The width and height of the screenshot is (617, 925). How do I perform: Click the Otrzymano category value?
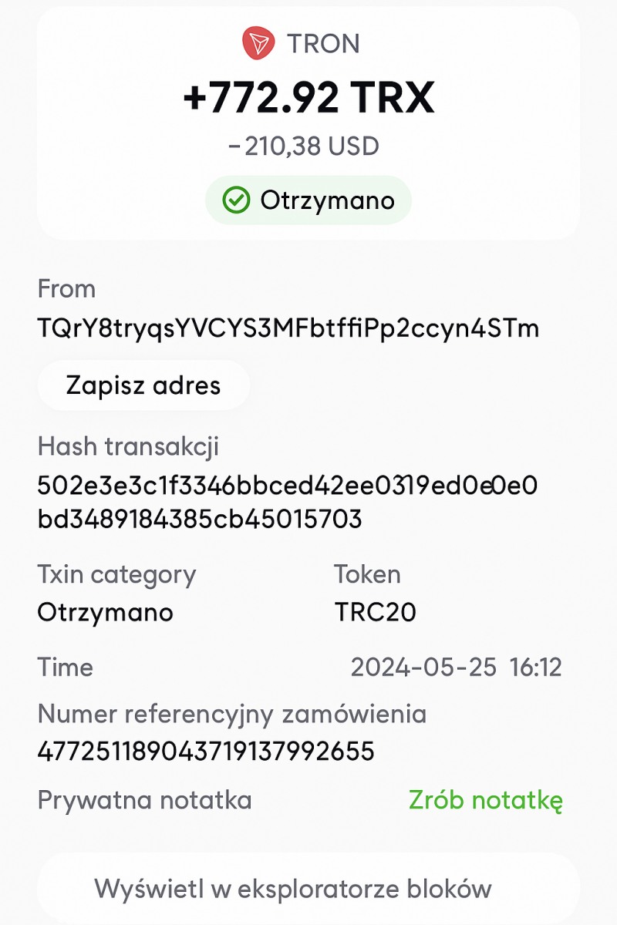point(105,612)
